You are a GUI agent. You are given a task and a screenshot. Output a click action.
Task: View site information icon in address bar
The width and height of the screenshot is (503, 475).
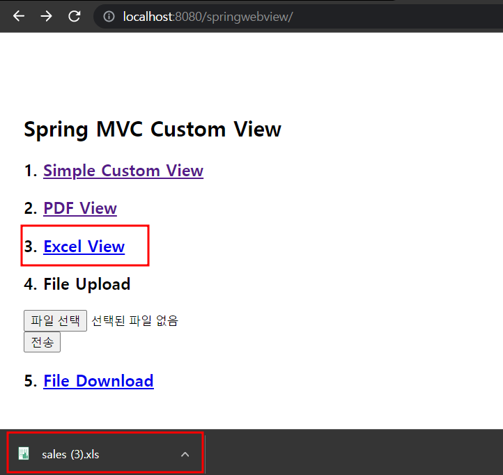[x=109, y=16]
